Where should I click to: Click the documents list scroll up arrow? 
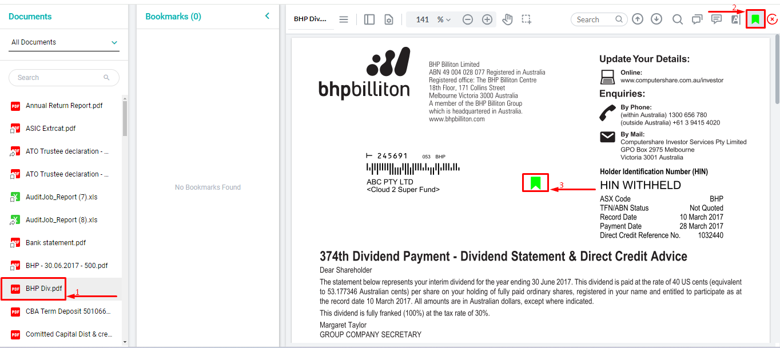[x=125, y=98]
